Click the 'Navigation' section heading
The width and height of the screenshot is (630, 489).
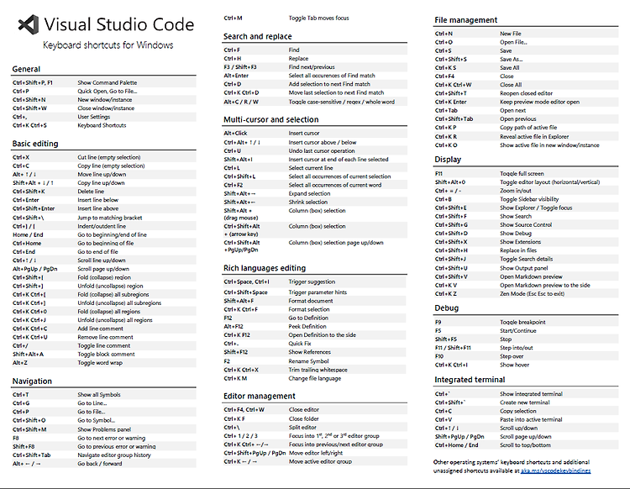pos(32,381)
